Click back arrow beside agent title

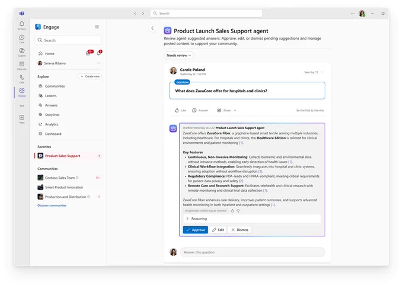click(x=152, y=28)
